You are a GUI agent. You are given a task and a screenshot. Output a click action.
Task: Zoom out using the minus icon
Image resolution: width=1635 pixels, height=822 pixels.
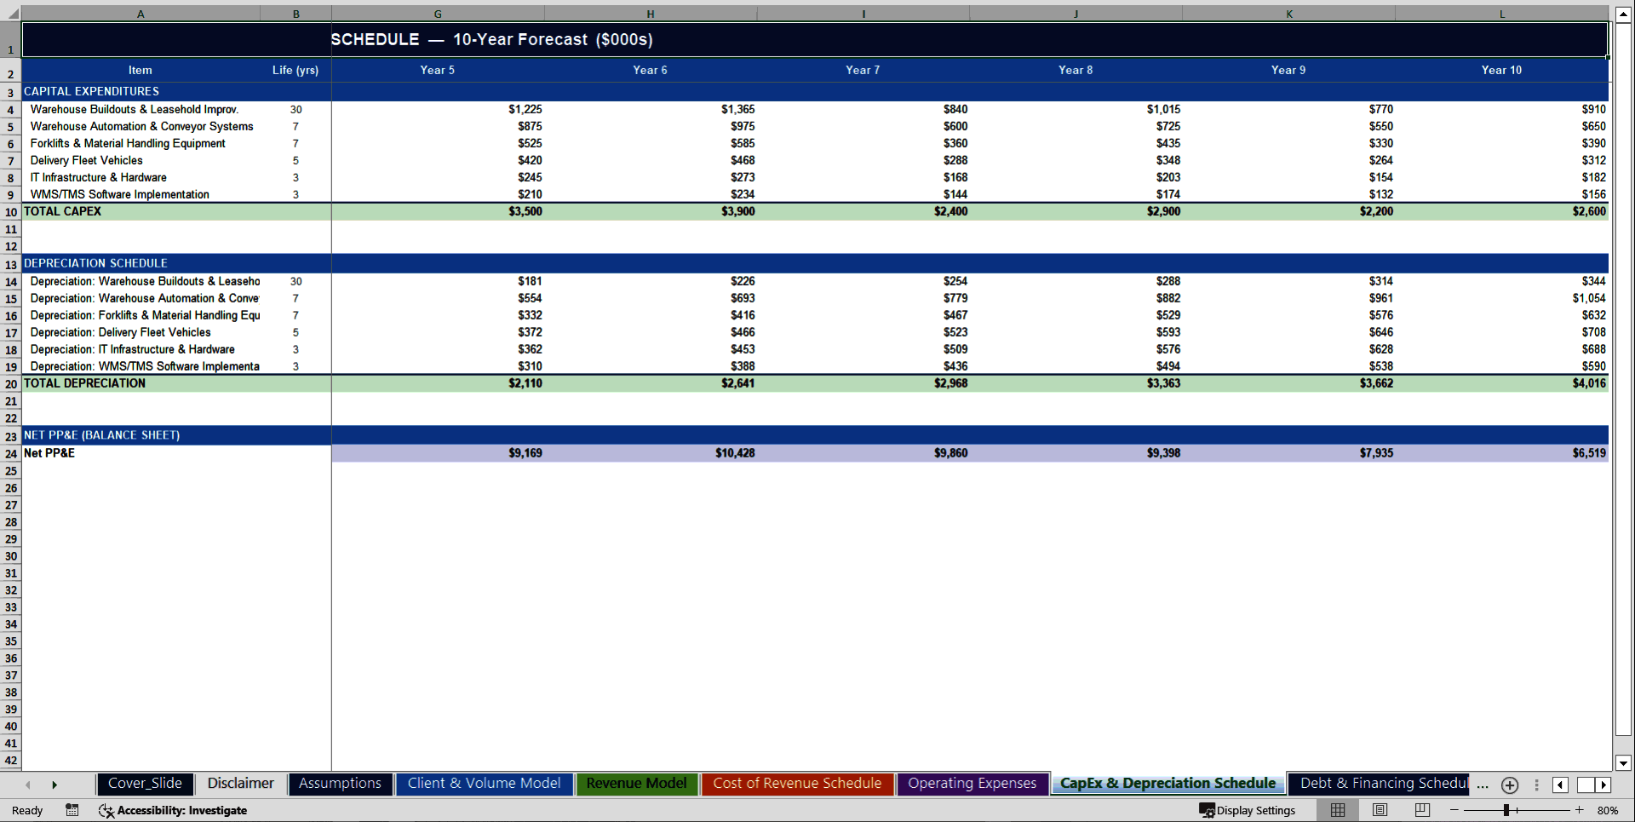coord(1453,810)
